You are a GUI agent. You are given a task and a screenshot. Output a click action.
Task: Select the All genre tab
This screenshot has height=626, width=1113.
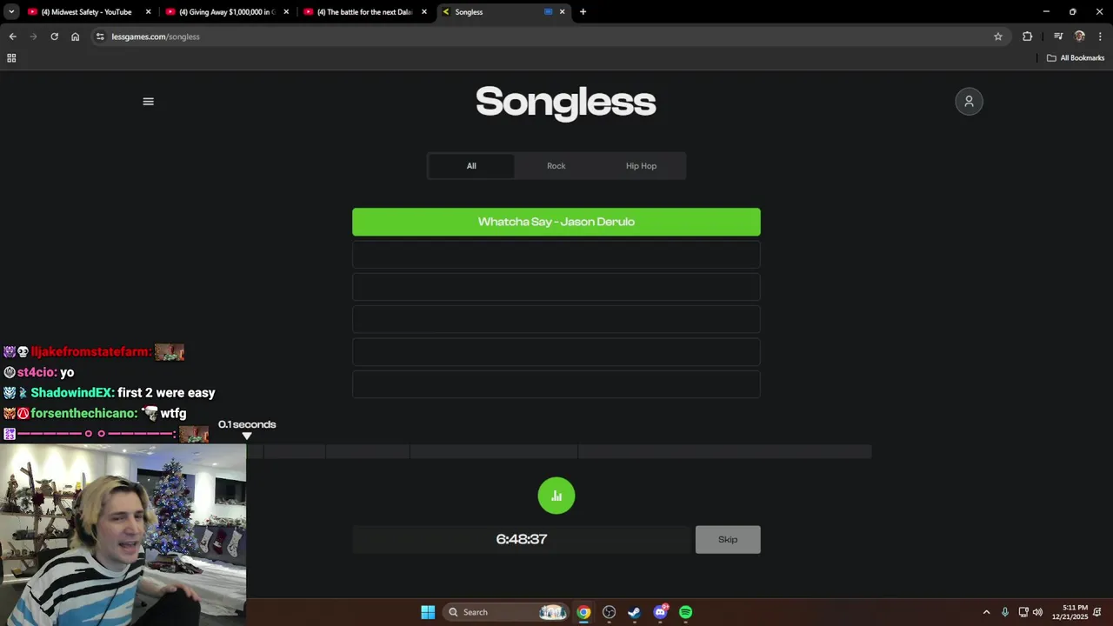[x=471, y=166]
